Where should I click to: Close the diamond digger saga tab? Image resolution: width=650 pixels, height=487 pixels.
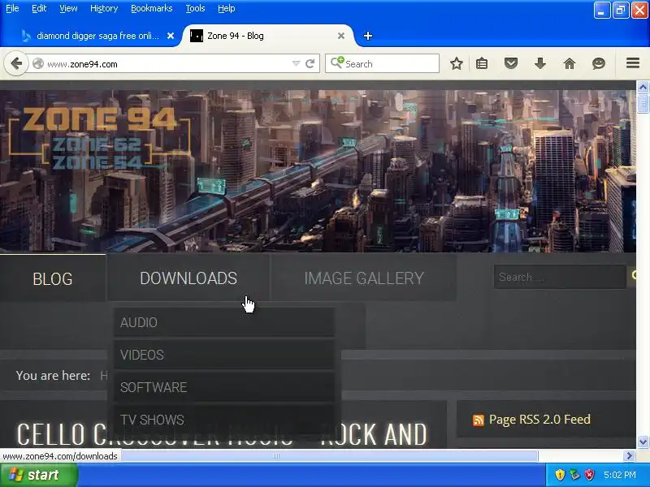171,36
